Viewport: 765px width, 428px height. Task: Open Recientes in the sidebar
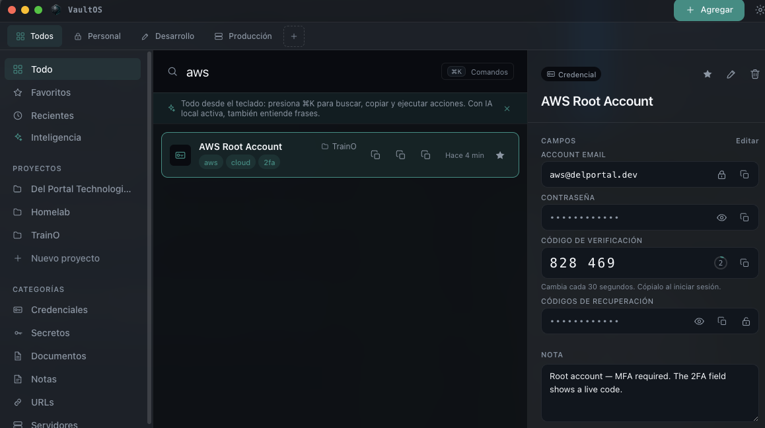pos(73,116)
